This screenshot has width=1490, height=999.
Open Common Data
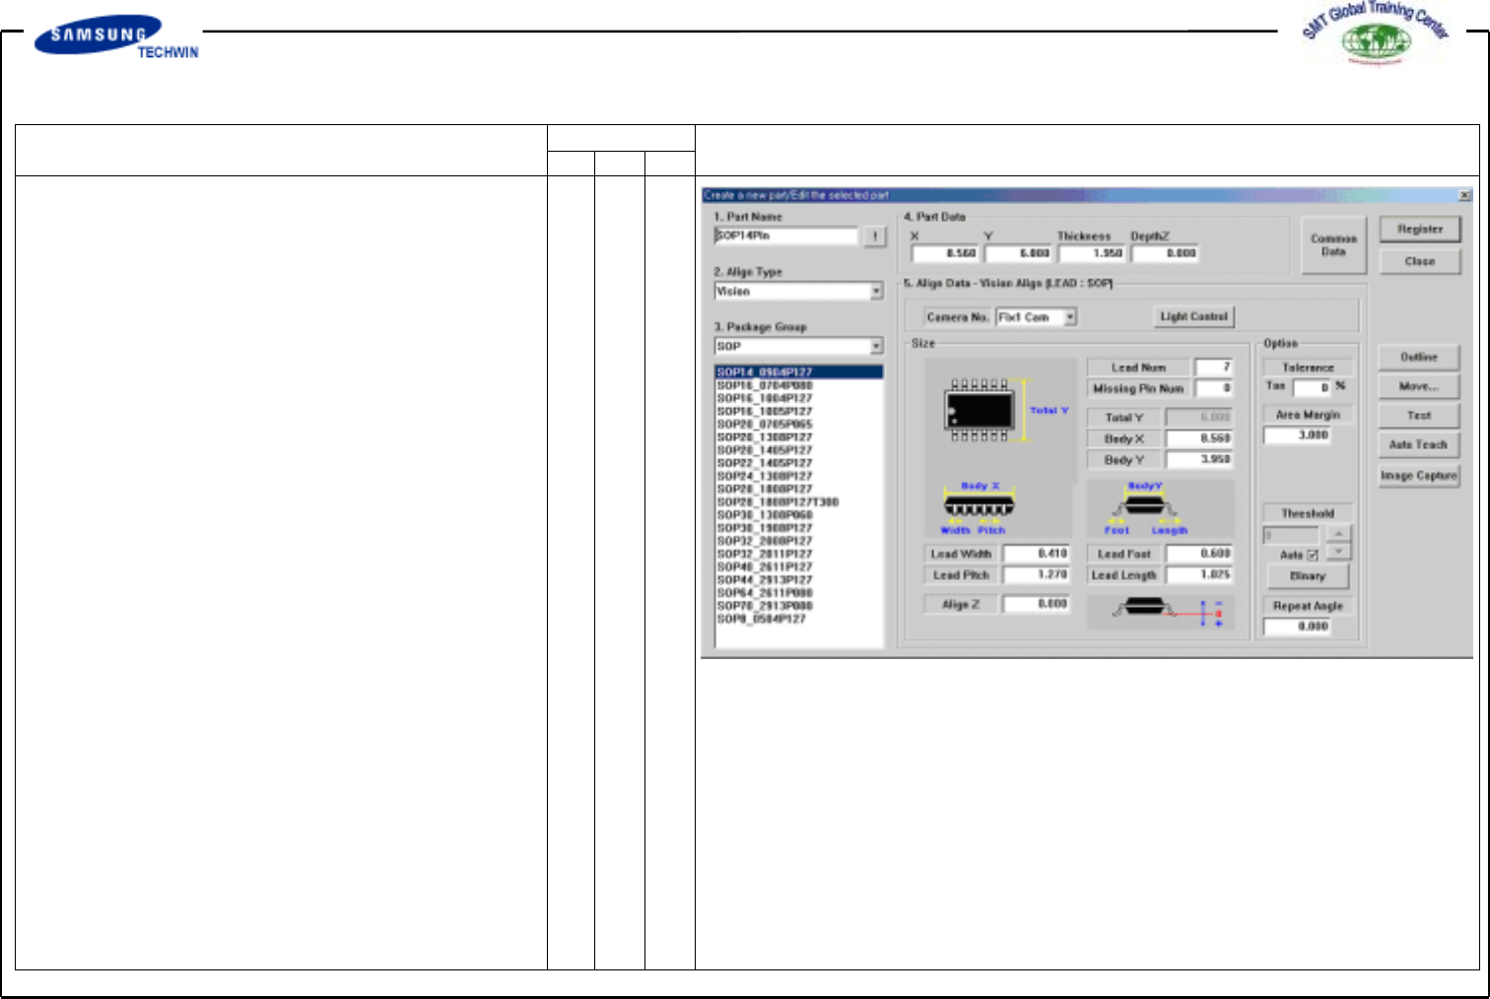(1333, 245)
